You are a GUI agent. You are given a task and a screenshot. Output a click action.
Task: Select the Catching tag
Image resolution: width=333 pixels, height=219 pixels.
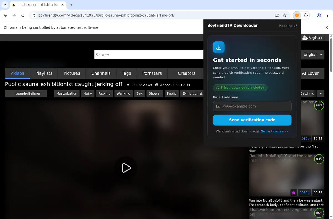pos(308,93)
